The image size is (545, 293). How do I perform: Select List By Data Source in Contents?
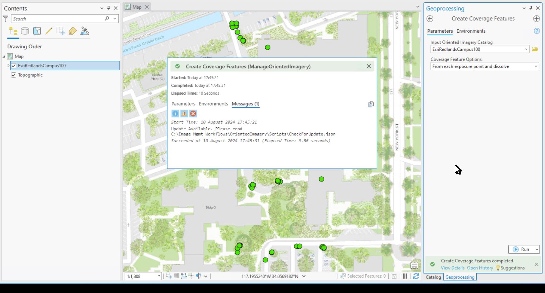[25, 31]
